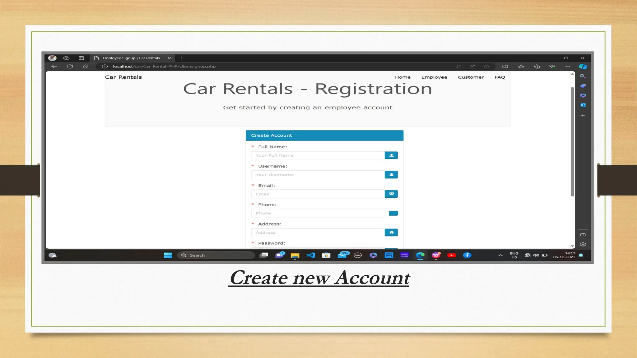
Task: Start Read Aloud from address bar
Action: coord(472,67)
